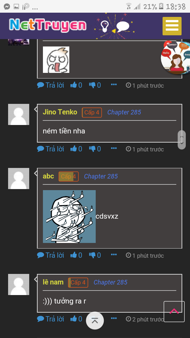Tap the round jump-to-top floating button

(95, 320)
